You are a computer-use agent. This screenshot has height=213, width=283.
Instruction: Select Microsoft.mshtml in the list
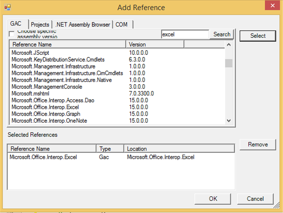pyautogui.click(x=30, y=93)
